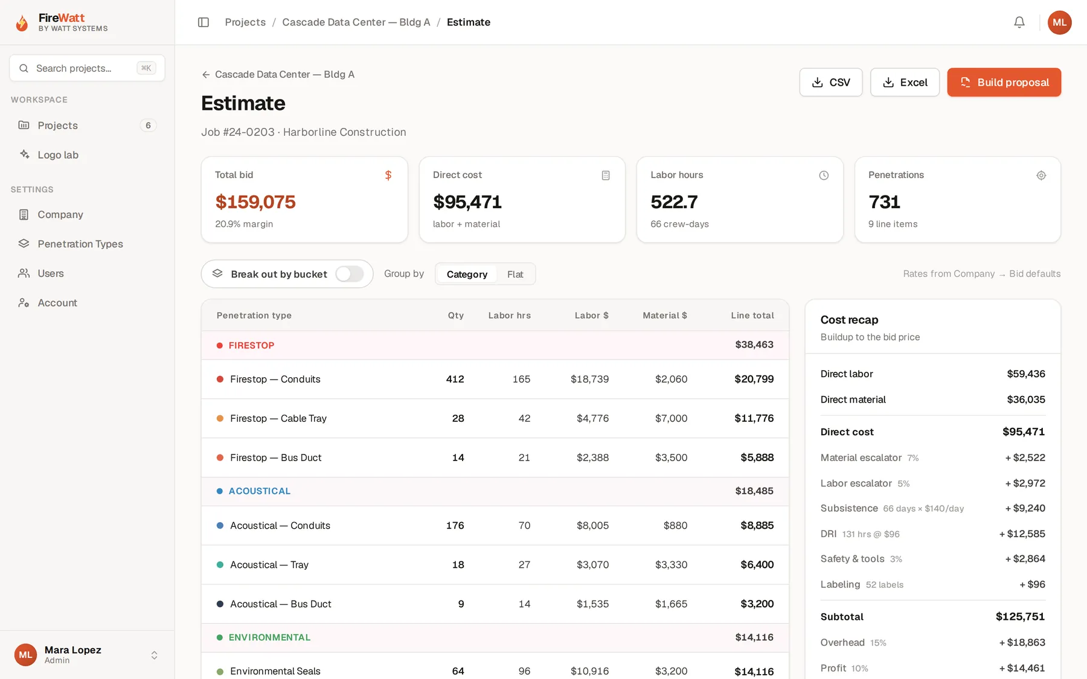Image resolution: width=1087 pixels, height=679 pixels.
Task: Click the Search projects field
Action: 87,68
